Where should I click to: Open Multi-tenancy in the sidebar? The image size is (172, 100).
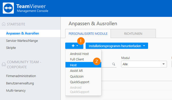pyautogui.click(x=16, y=91)
